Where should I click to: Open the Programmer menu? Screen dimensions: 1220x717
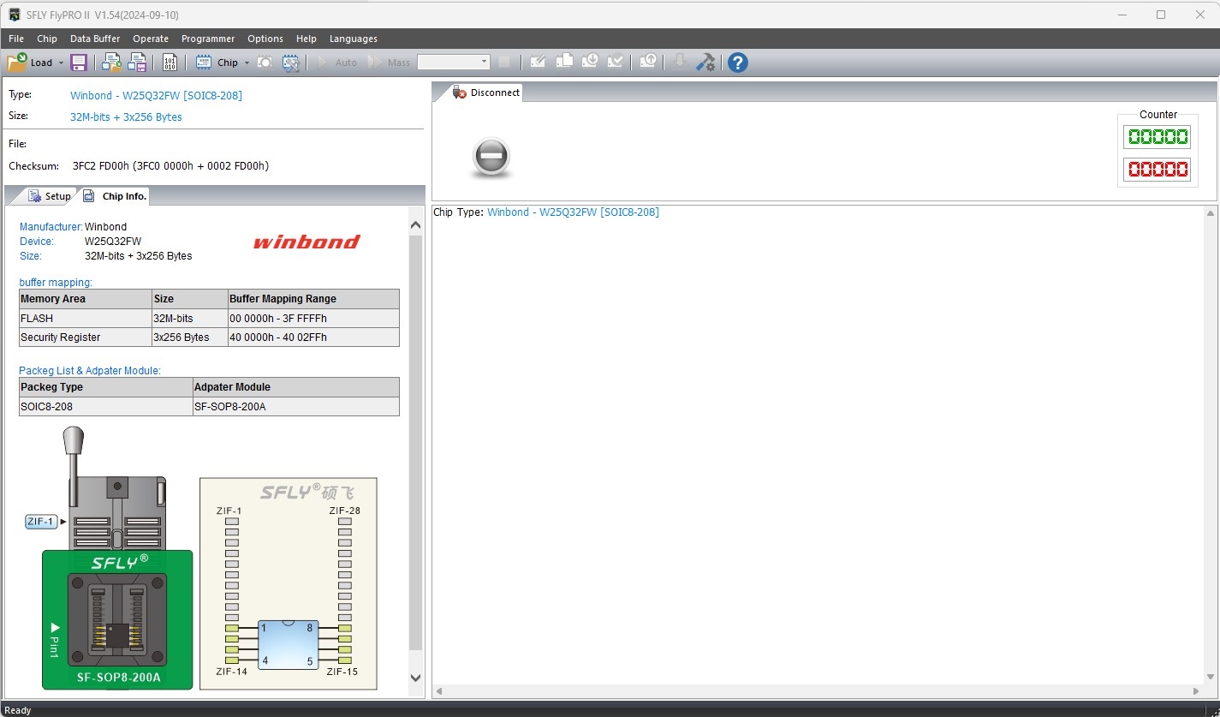click(208, 39)
